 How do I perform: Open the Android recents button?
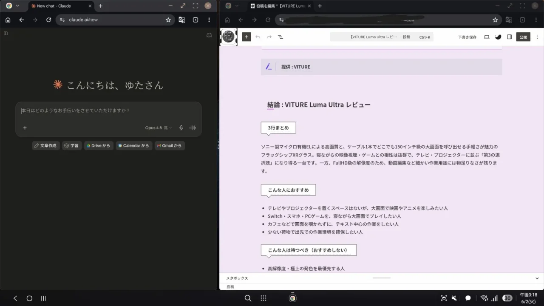coord(43,298)
